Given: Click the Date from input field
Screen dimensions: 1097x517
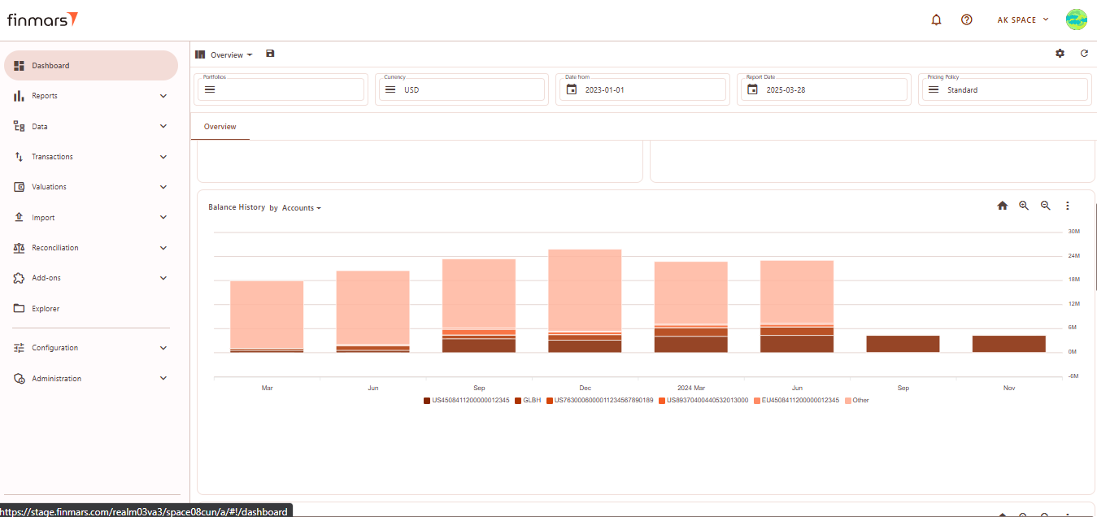Looking at the screenshot, I should (x=641, y=89).
